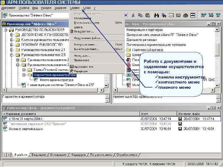Click the document search icon beside binoculars

(x=164, y=15)
